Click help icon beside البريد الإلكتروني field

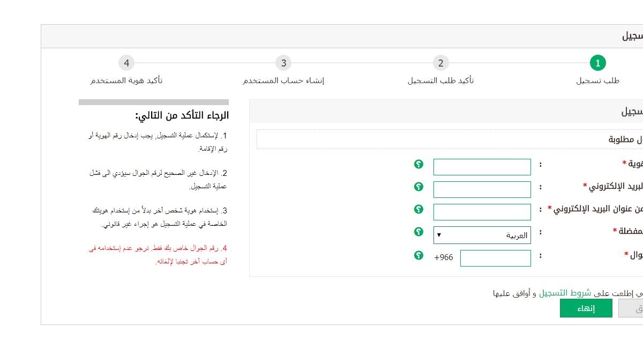click(x=419, y=187)
